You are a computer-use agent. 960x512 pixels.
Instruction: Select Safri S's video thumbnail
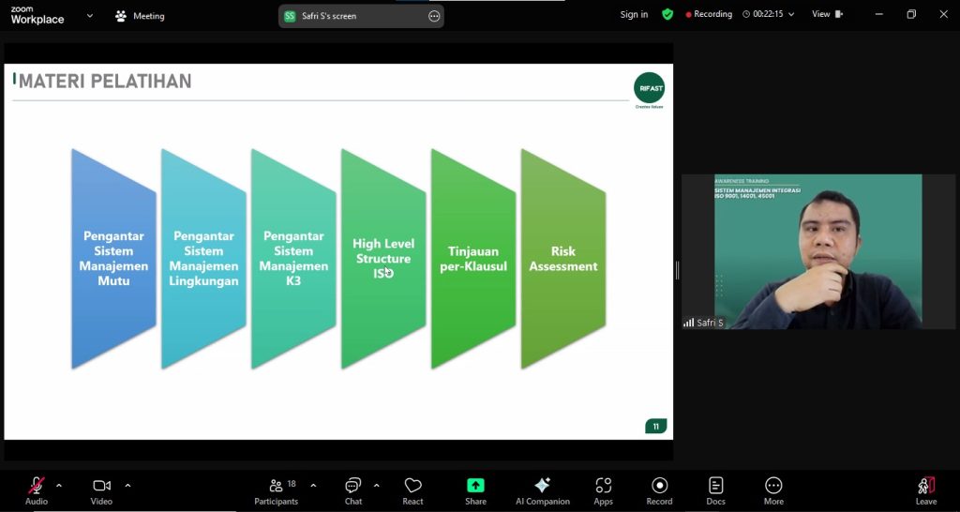tap(817, 251)
